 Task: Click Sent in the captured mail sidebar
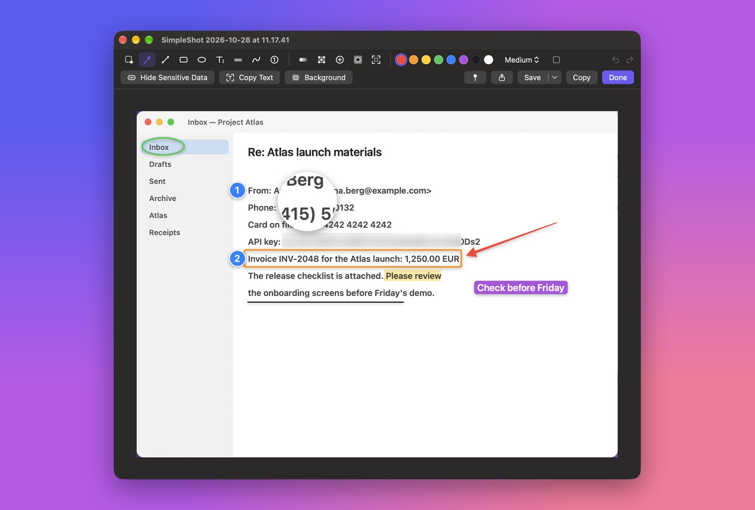[157, 181]
